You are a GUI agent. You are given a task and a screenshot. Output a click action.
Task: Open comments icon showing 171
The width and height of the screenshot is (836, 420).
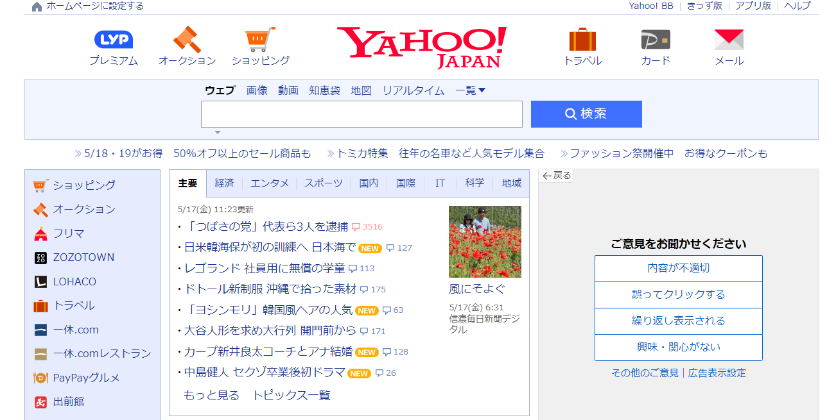point(364,332)
